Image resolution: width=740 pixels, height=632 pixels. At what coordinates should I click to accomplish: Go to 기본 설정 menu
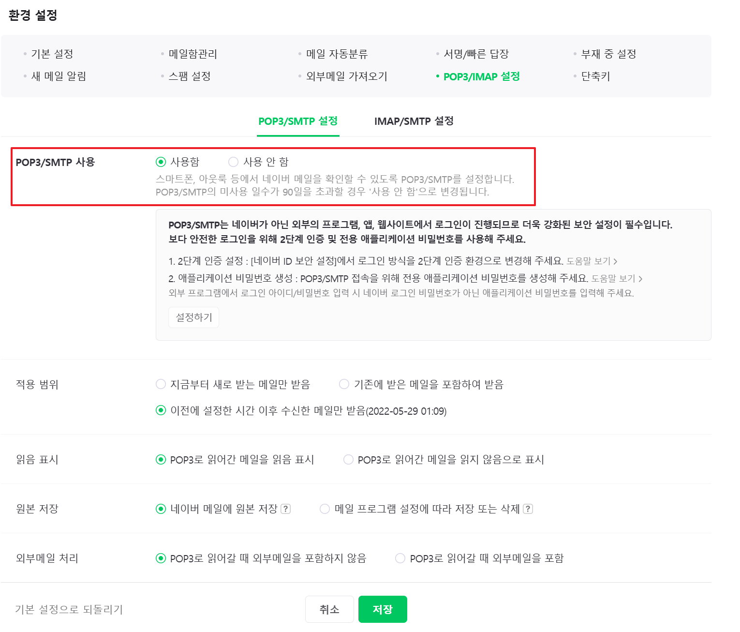(x=52, y=54)
